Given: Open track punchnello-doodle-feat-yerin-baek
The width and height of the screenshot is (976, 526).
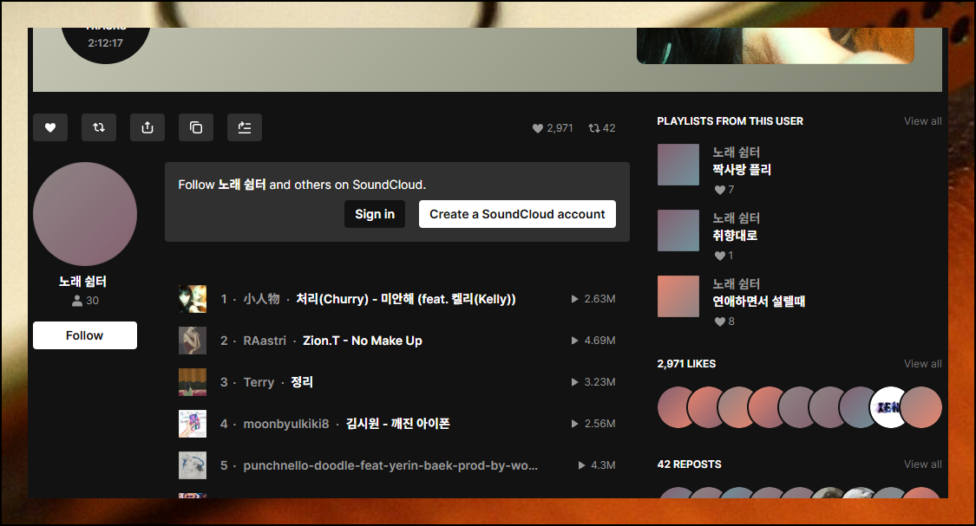Looking at the screenshot, I should 390,465.
